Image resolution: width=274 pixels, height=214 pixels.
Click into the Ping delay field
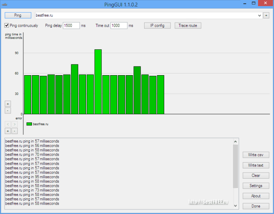[x=71, y=25]
